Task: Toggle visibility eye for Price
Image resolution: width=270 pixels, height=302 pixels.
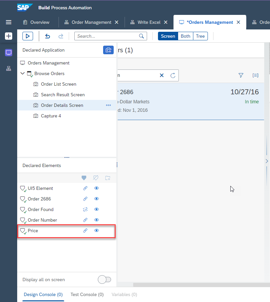Action: click(96, 231)
